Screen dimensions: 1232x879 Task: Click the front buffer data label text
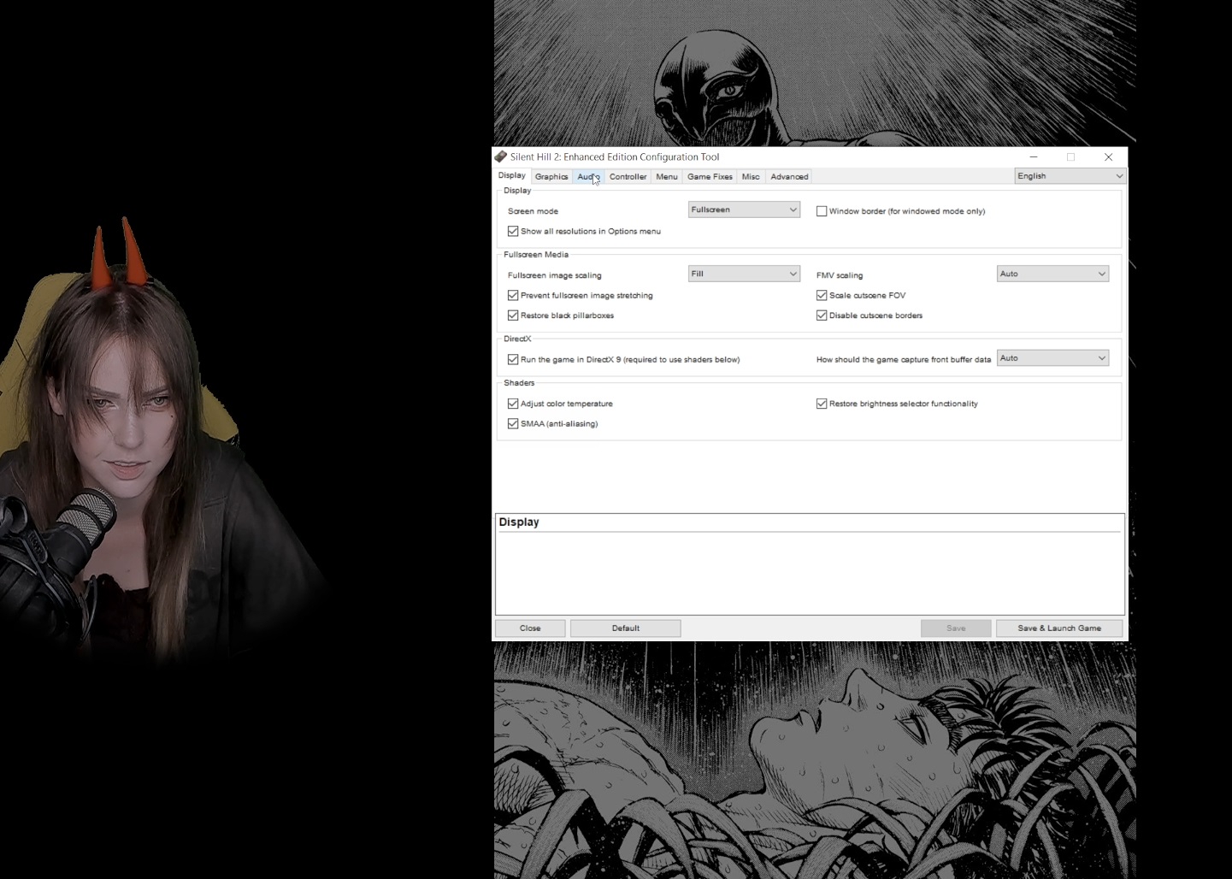click(x=904, y=359)
